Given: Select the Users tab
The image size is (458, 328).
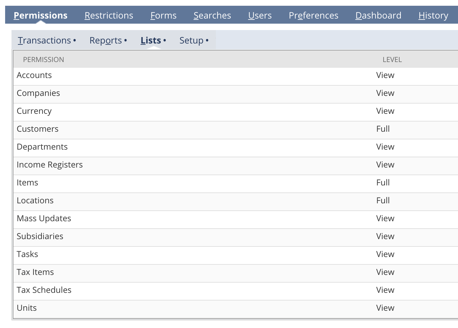Looking at the screenshot, I should pos(260,15).
